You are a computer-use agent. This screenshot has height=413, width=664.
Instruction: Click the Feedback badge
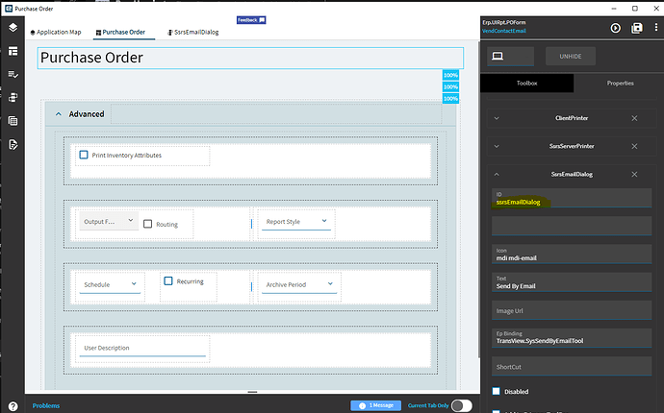point(251,20)
